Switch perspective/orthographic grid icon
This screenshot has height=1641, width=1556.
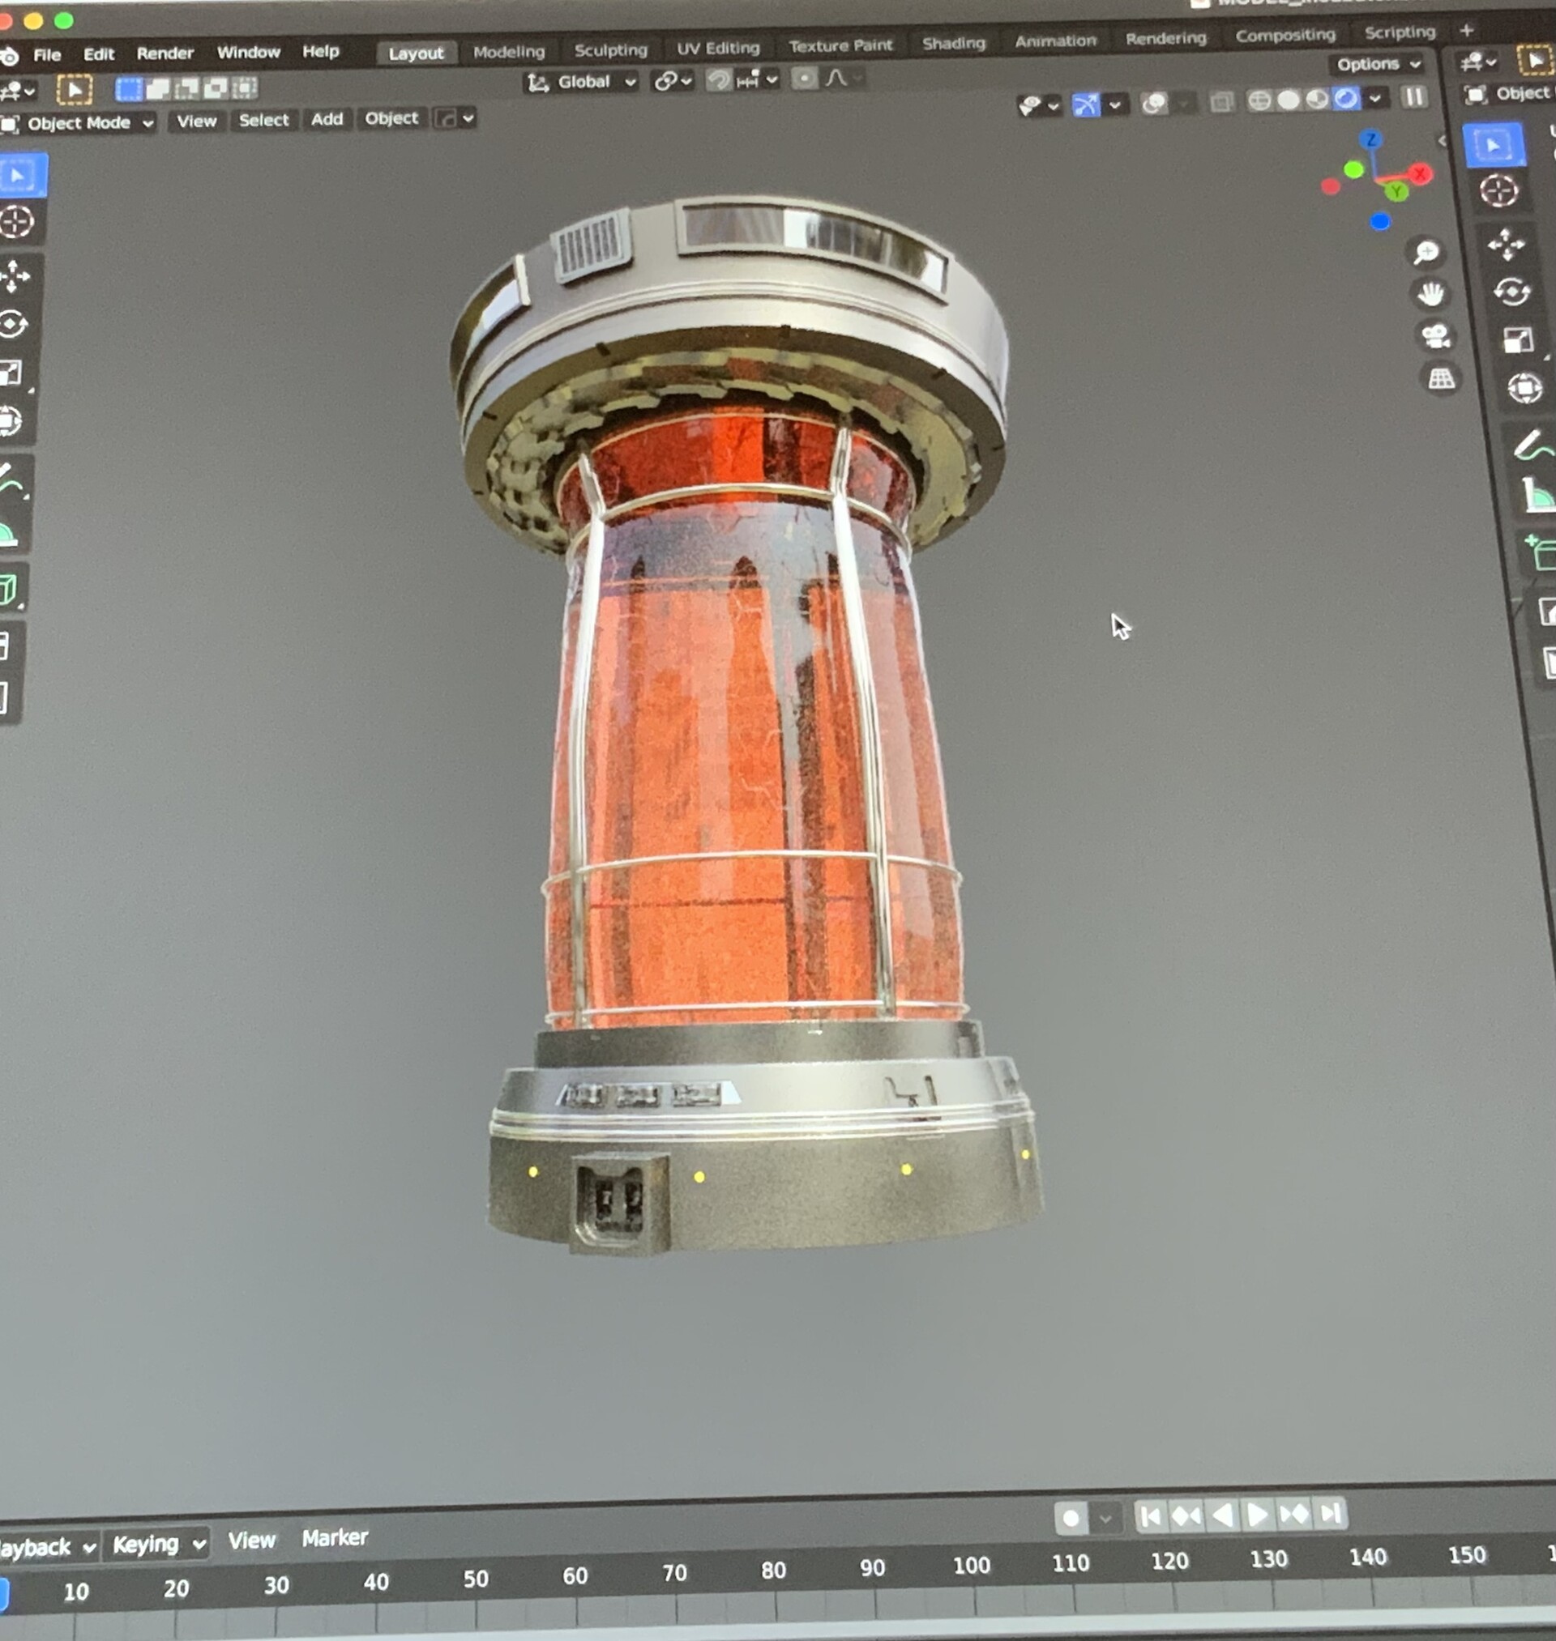[x=1441, y=379]
